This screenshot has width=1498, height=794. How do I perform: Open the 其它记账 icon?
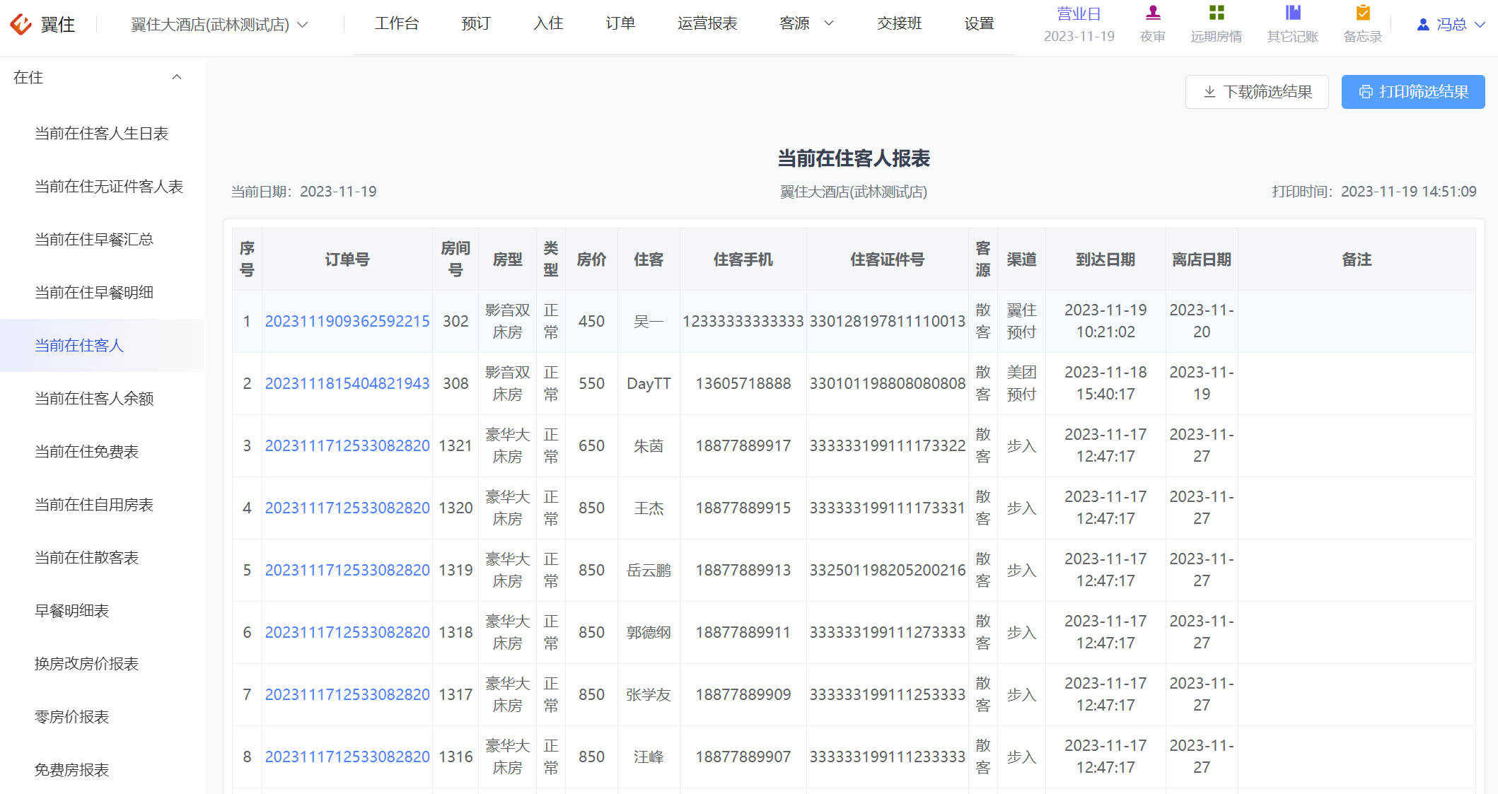(x=1293, y=13)
